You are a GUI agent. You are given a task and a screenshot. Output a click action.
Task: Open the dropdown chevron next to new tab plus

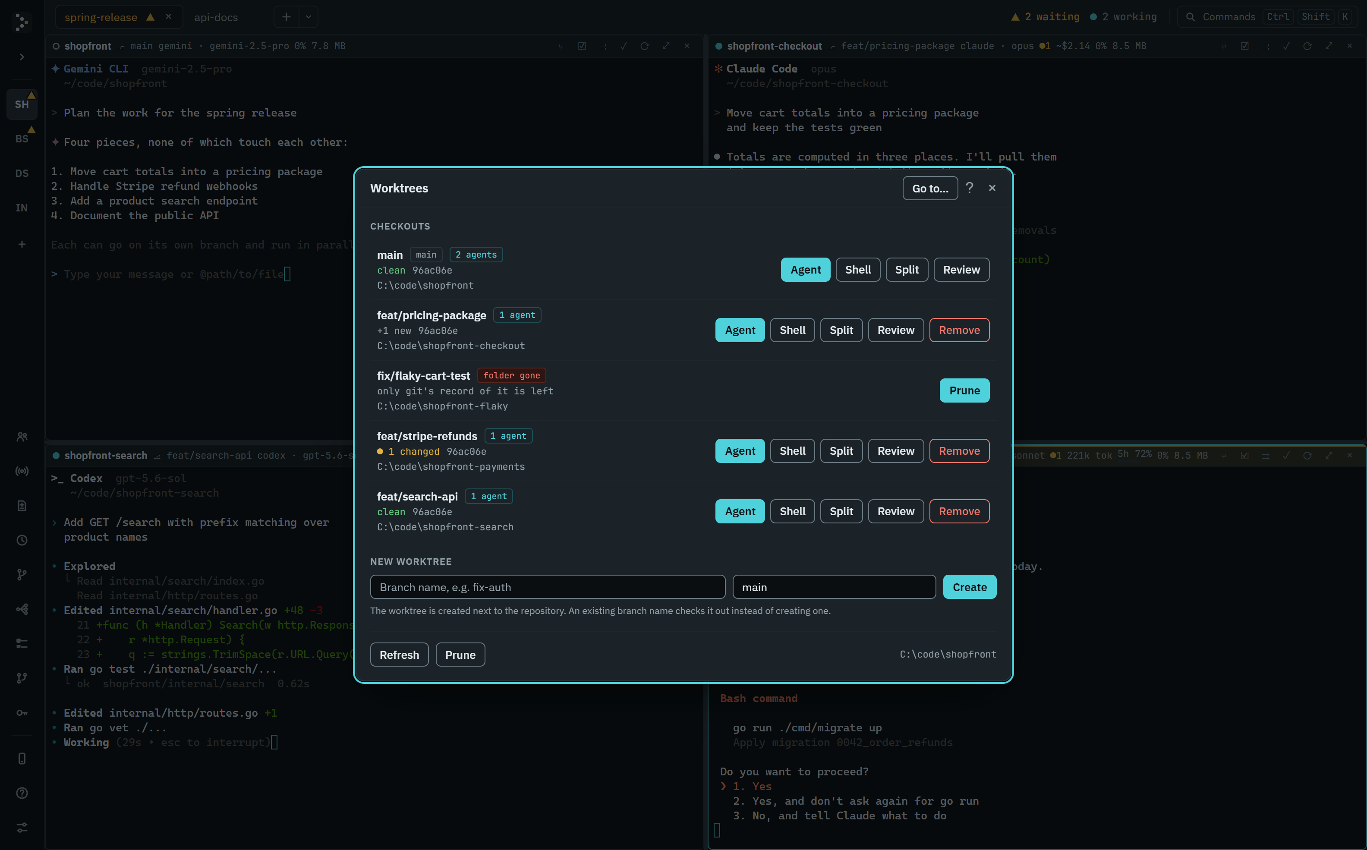click(308, 17)
